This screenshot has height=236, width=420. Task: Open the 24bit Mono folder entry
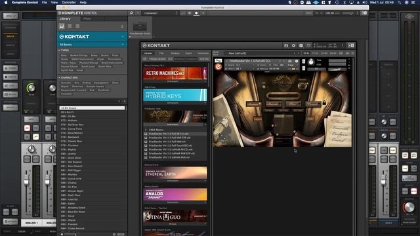pyautogui.click(x=157, y=130)
